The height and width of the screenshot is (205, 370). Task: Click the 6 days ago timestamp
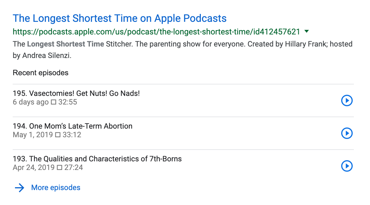(x=31, y=102)
